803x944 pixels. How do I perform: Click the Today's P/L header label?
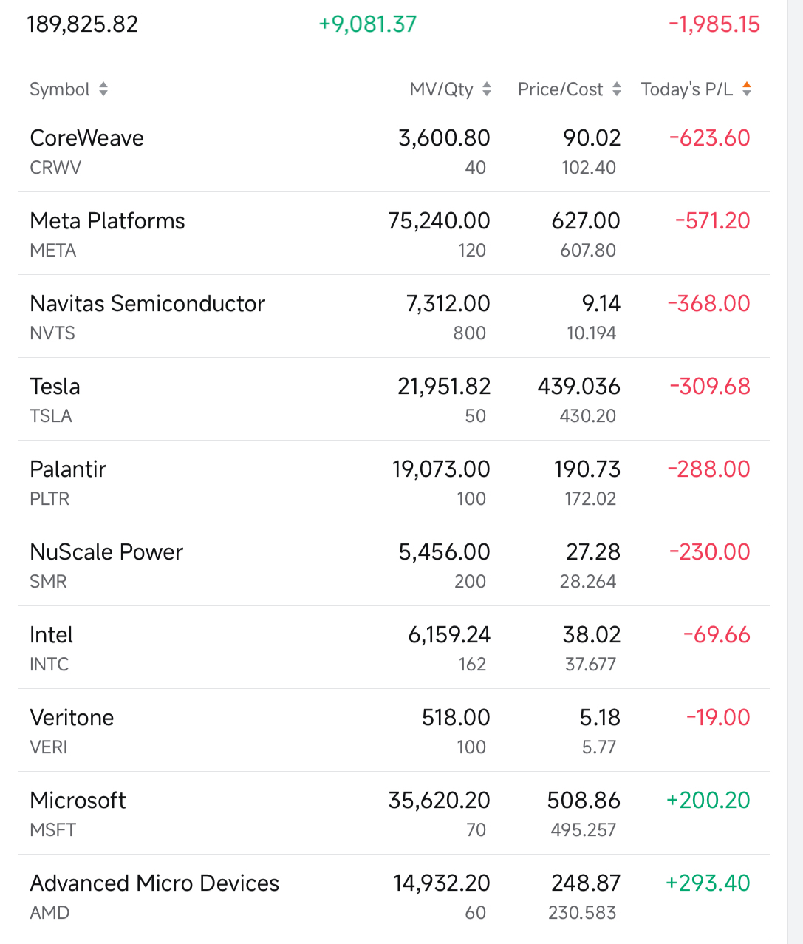(686, 89)
